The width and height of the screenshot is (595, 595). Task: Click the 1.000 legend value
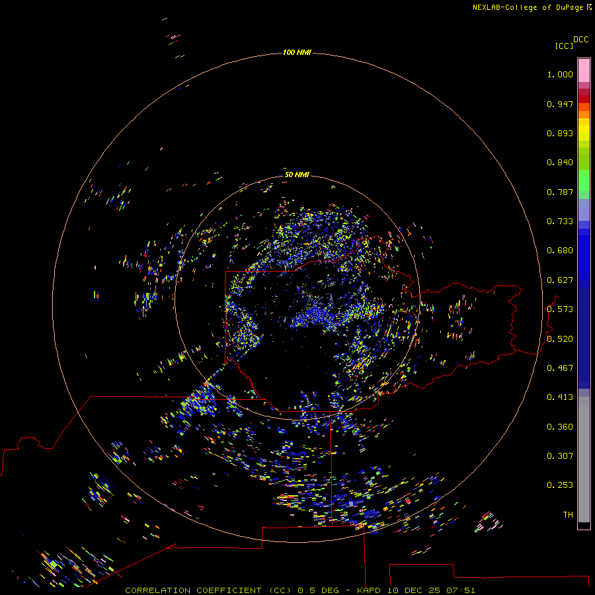tap(560, 74)
